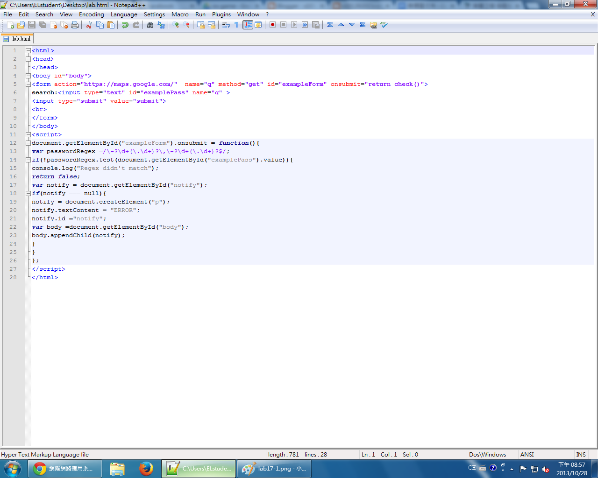Viewport: 598px width, 478px height.
Task: Toggle synchronize horizontal scrolling
Action: coord(211,25)
